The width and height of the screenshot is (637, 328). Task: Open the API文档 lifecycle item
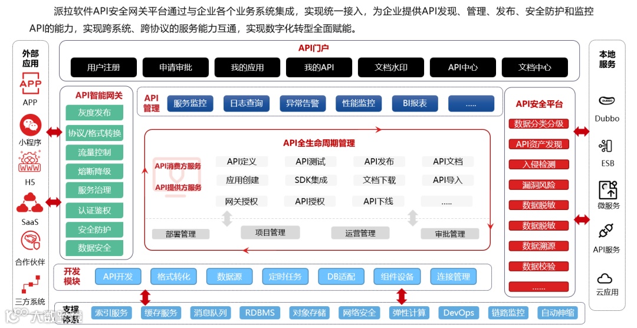pos(448,162)
